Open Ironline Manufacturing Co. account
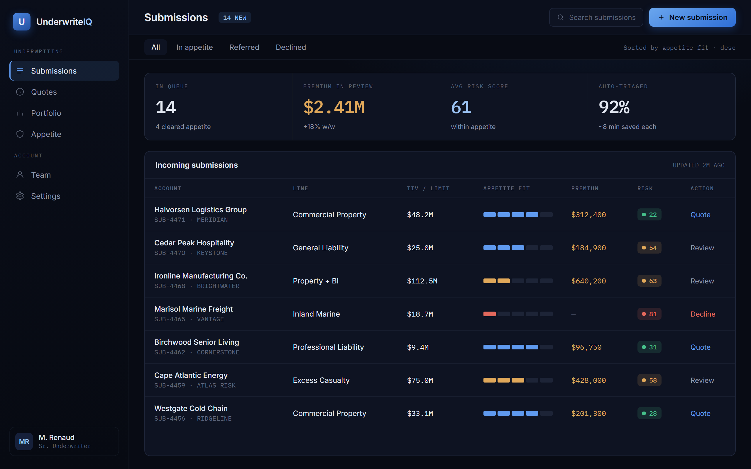The image size is (751, 469). [201, 276]
